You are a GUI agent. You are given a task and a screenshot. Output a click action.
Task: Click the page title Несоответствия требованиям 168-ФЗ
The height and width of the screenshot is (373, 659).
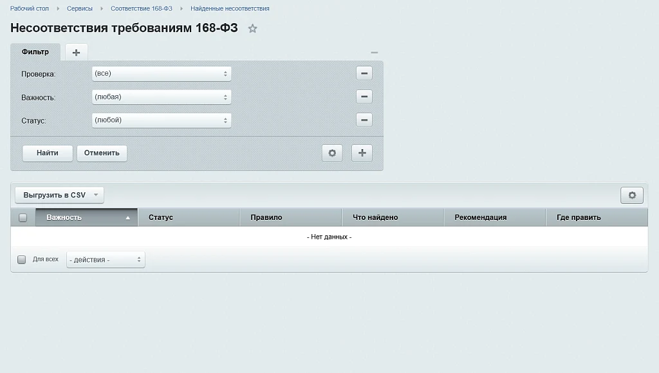coord(124,28)
